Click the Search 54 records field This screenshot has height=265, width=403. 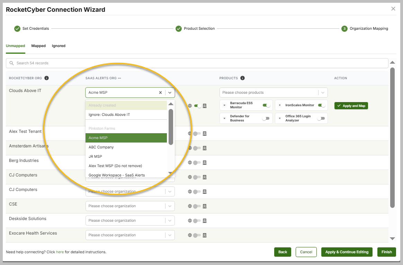[x=197, y=63]
